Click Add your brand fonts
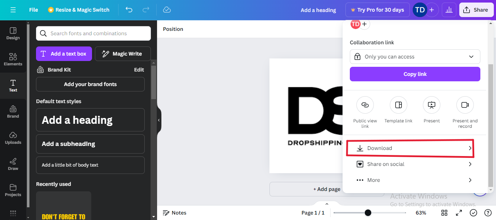 tap(90, 84)
